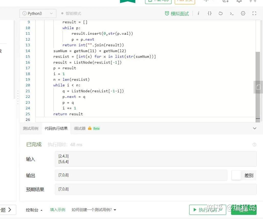Open the code formatting icon in toolbar
This screenshot has height=219, width=263.
click(210, 13)
